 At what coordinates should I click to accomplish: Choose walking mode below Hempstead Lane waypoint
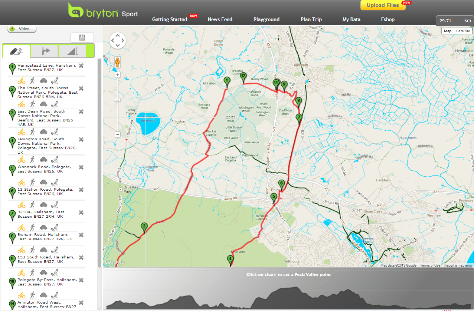[x=32, y=80]
